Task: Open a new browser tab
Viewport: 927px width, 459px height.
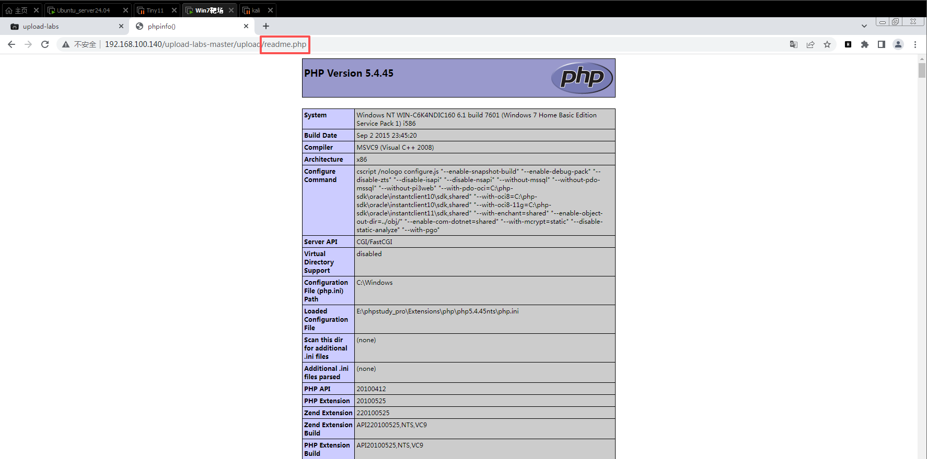Action: pos(266,26)
